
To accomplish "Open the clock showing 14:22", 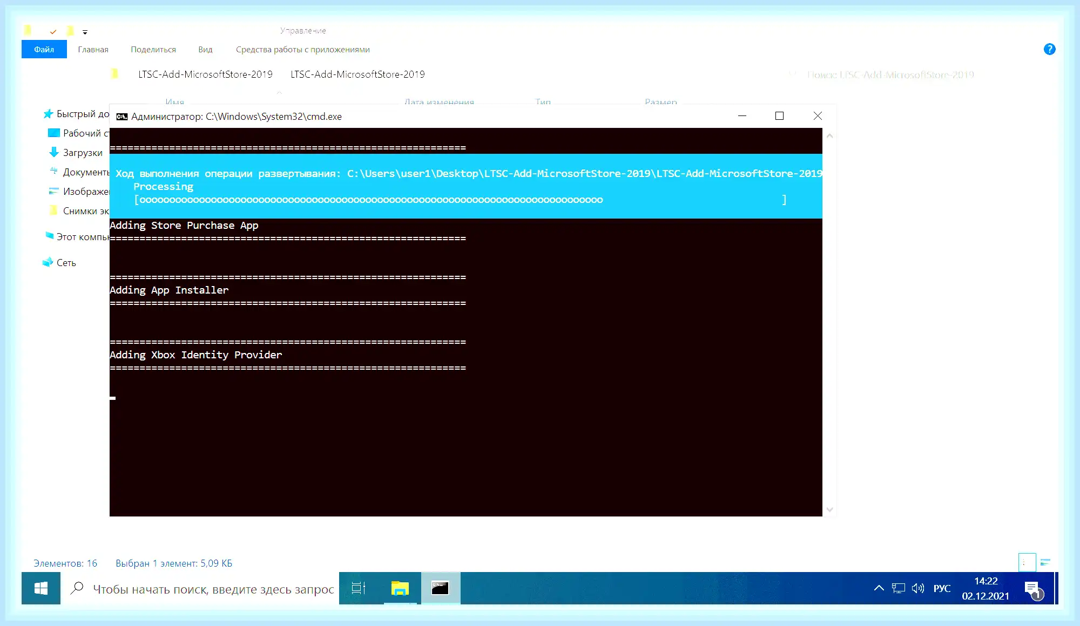I will tap(986, 588).
